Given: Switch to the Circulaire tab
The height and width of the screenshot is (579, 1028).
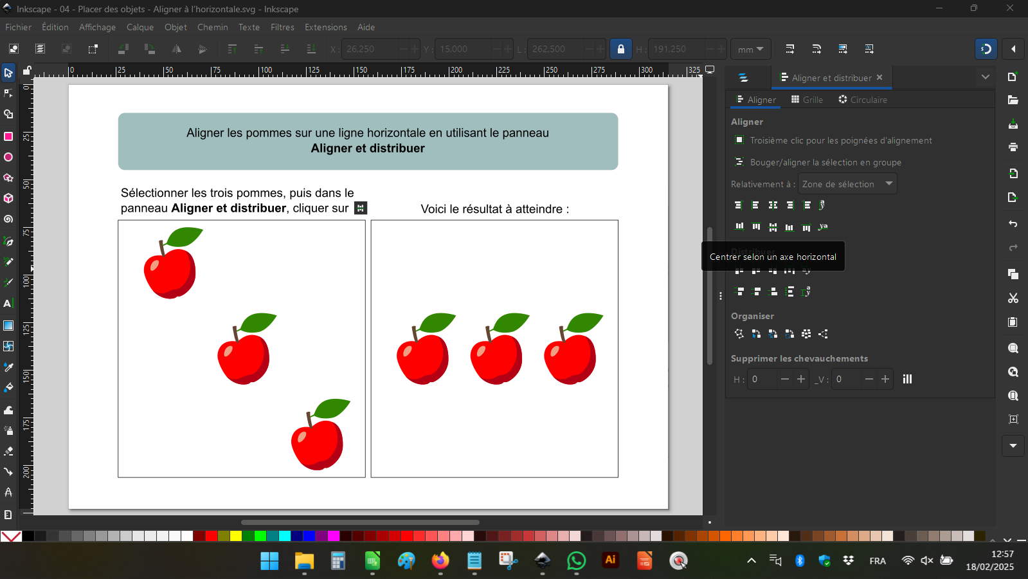Looking at the screenshot, I should point(863,100).
